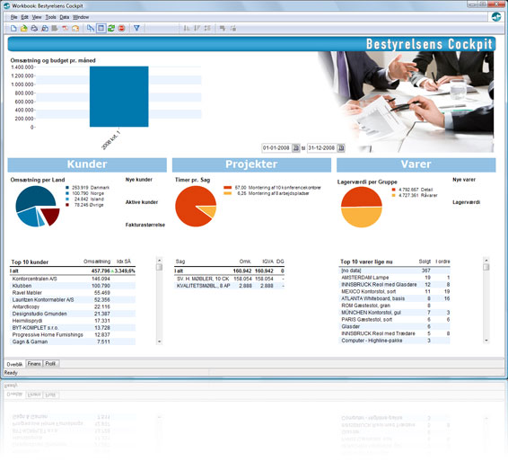Viewport: 508px width, 461px height.
Task: Click the orange home/send toolbar icon
Action: click(x=75, y=29)
